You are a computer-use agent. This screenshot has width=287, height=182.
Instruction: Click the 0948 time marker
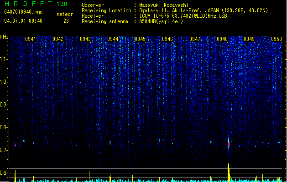[222, 39]
